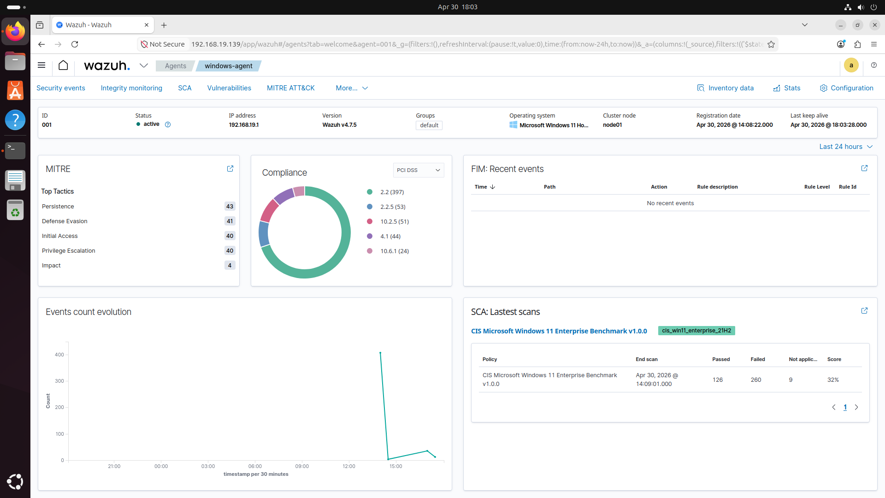Open the MITRE ATT&CK tab
The image size is (885, 498).
pyautogui.click(x=290, y=88)
